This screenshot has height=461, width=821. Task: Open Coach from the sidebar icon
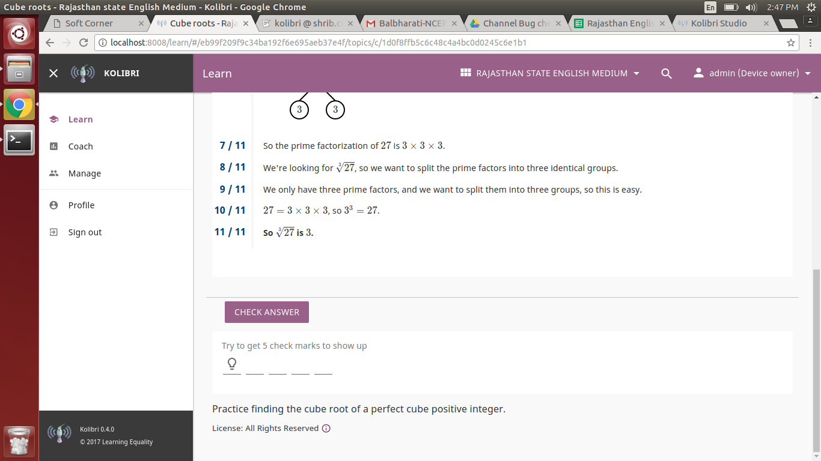tap(55, 146)
